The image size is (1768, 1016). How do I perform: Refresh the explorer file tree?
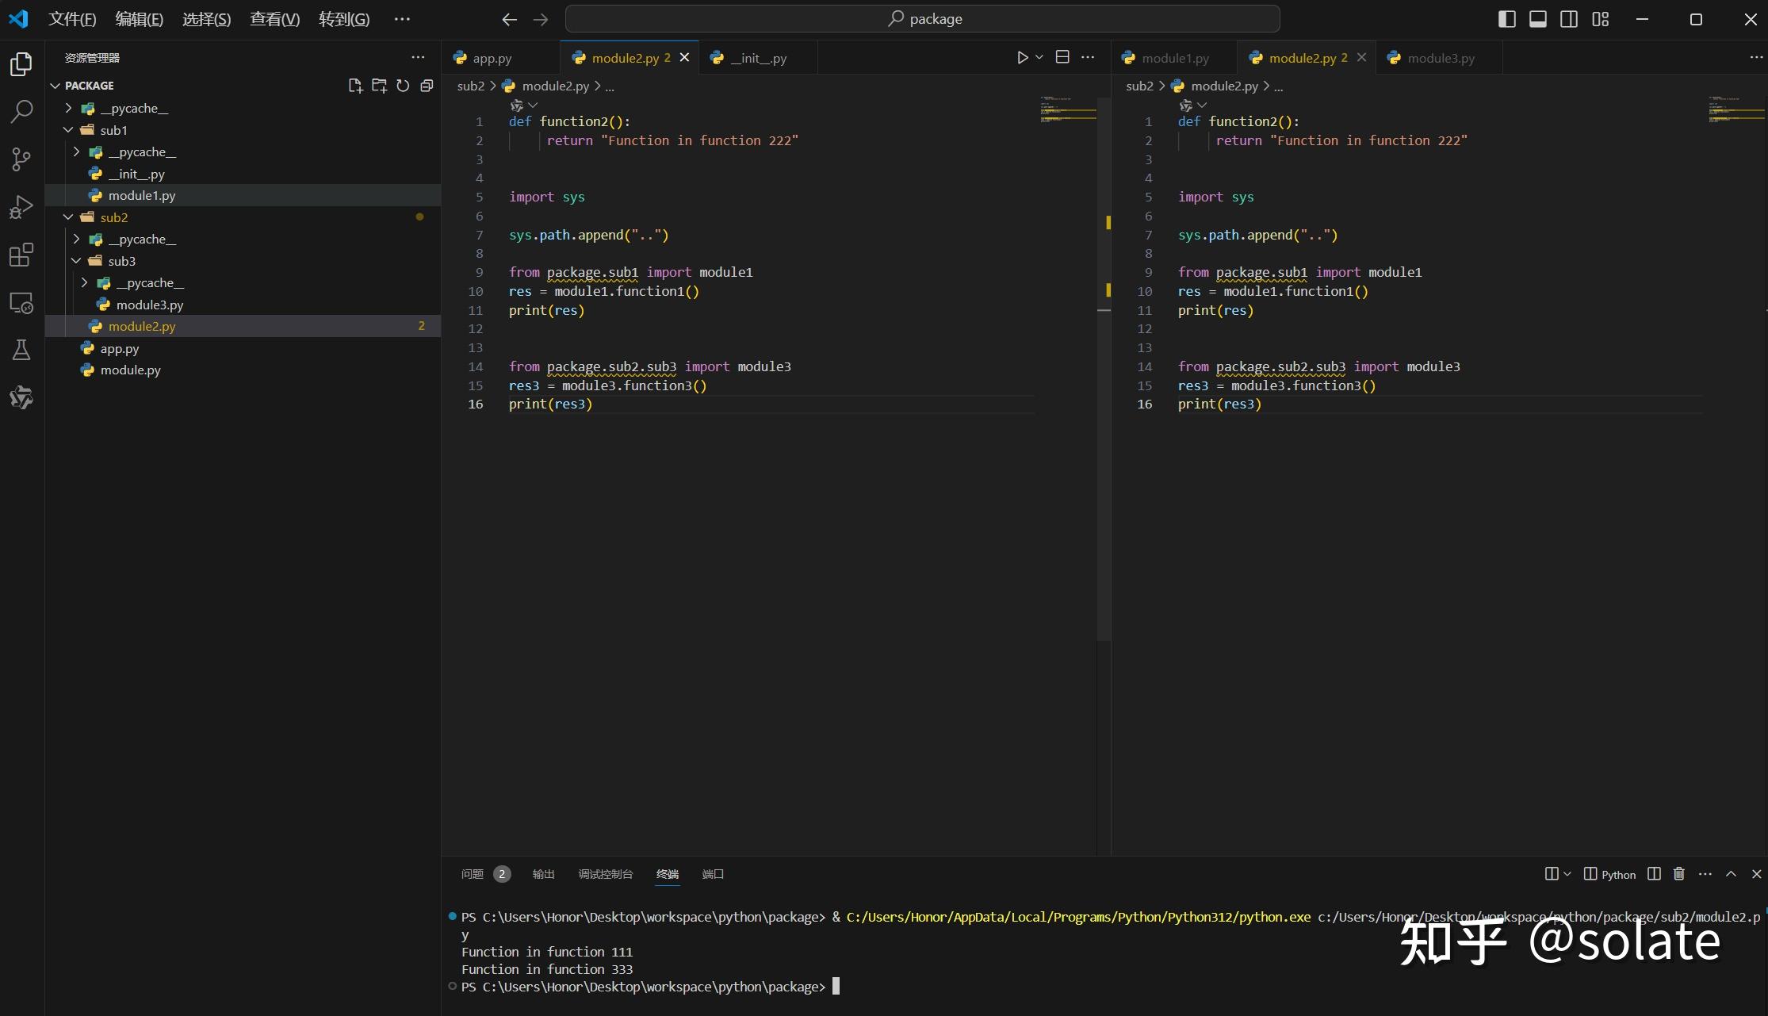pos(403,86)
